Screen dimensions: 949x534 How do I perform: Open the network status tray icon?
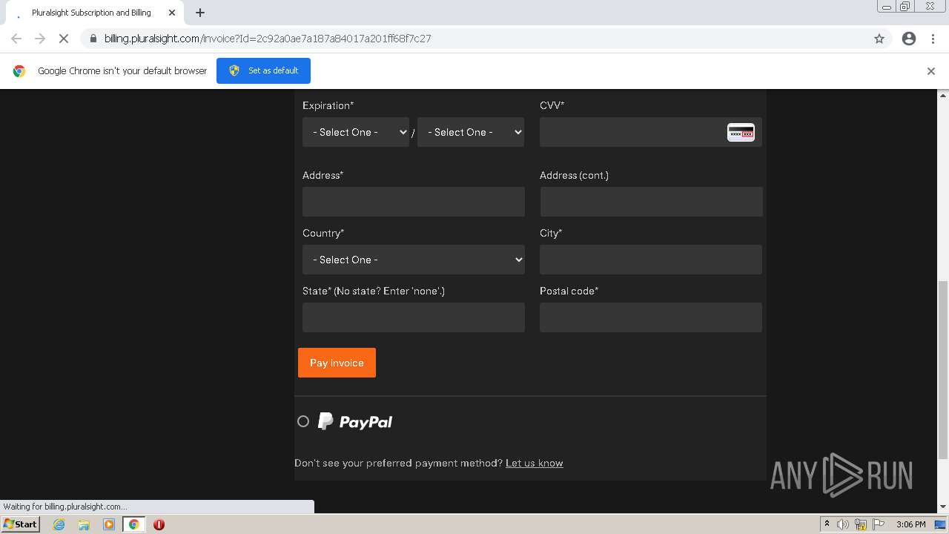tap(861, 524)
